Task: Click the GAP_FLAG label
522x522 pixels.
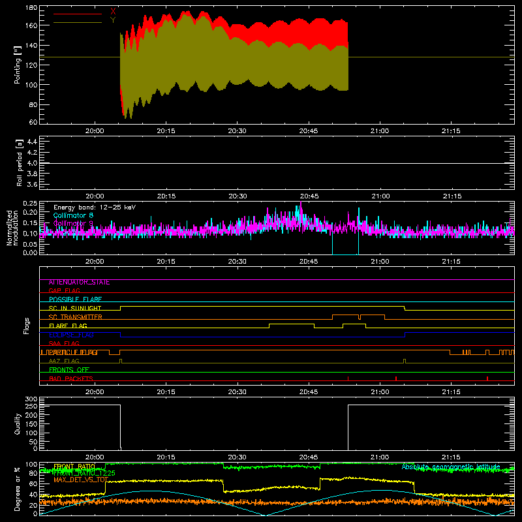Action: tap(64, 290)
